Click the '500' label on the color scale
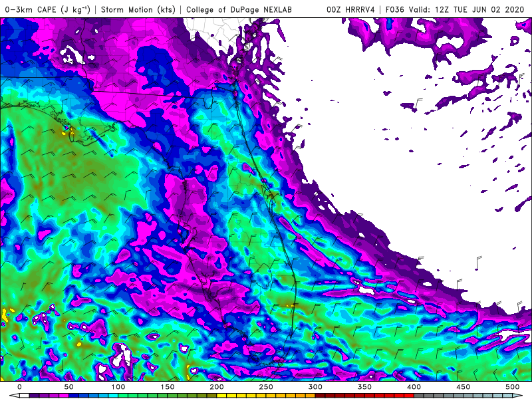Viewport: 532px width, 399px height. coord(512,387)
